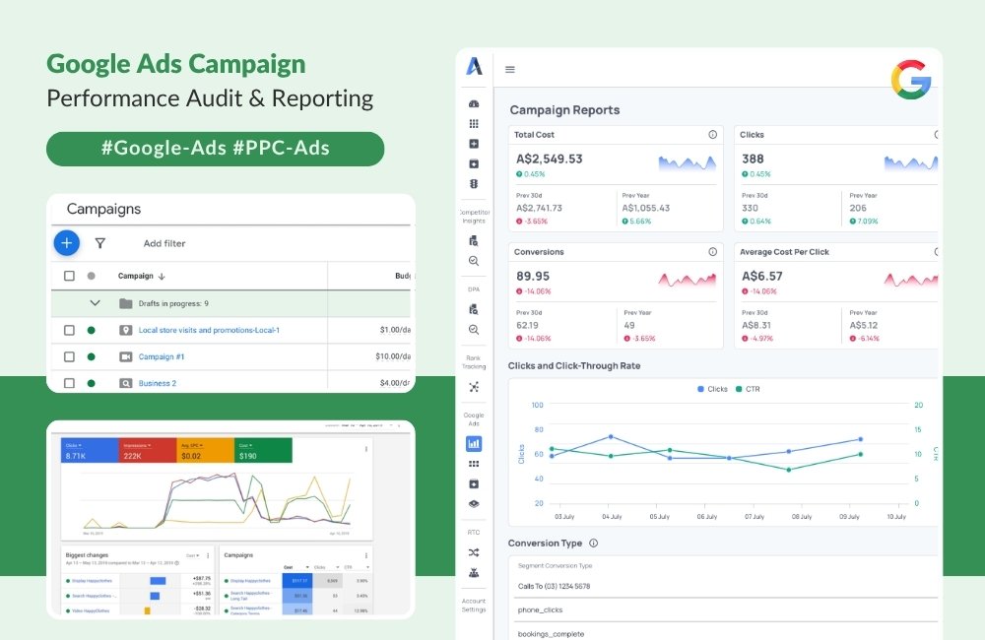985x640 pixels.
Task: Click the blue plus new campaign button
Action: 67,243
